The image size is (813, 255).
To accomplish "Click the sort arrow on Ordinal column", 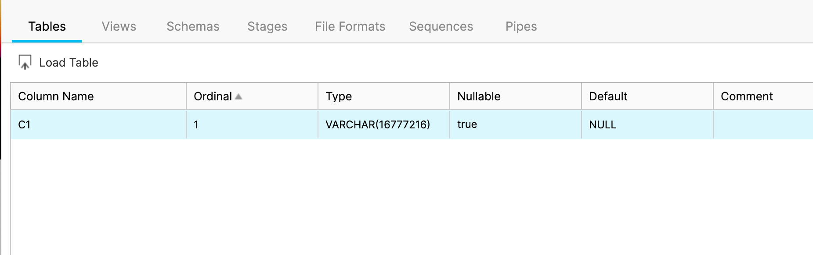I will [x=238, y=96].
